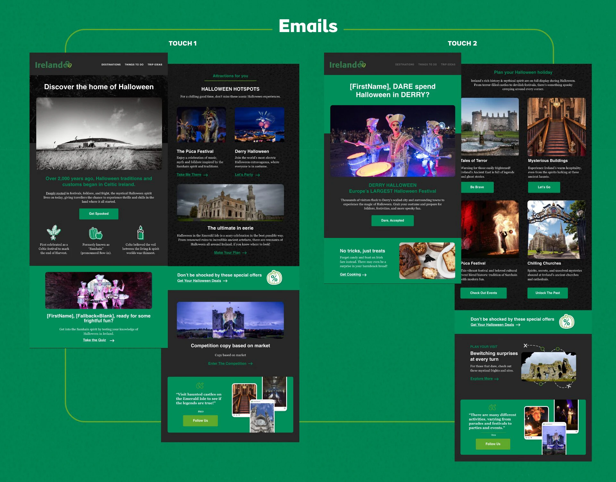The image size is (616, 482).
Task: Click the arrow icon next to Take Me There
Action: [206, 175]
